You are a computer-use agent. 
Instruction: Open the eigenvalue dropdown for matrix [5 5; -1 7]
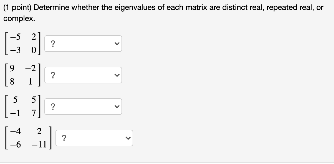point(83,107)
